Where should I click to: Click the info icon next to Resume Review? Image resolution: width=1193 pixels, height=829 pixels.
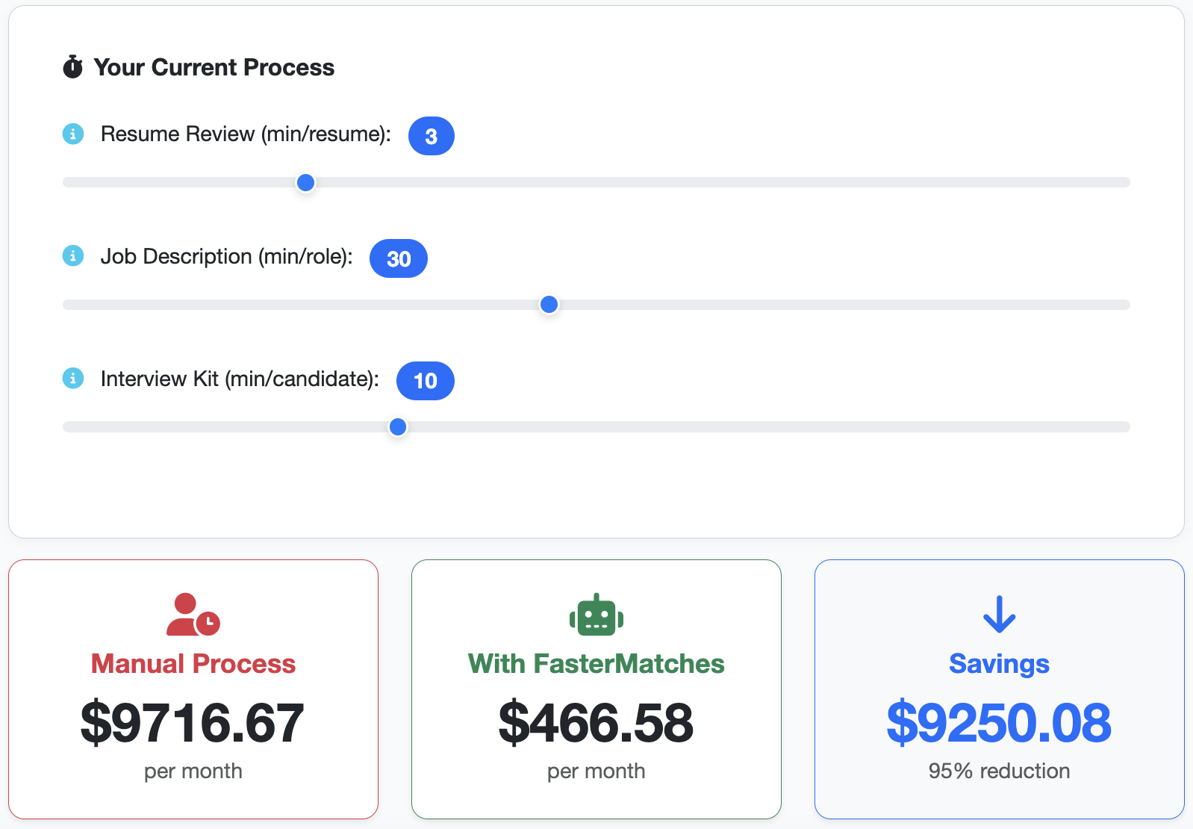pos(72,134)
